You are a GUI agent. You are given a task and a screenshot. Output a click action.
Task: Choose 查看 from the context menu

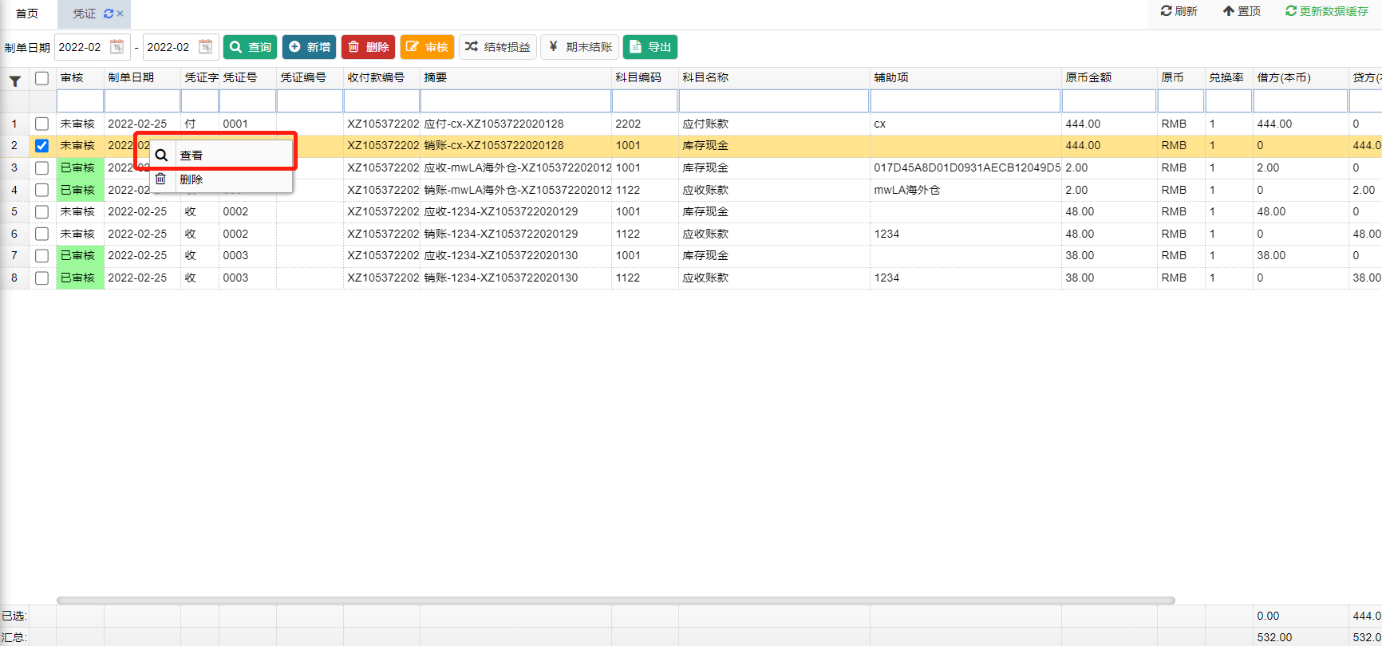coord(192,156)
